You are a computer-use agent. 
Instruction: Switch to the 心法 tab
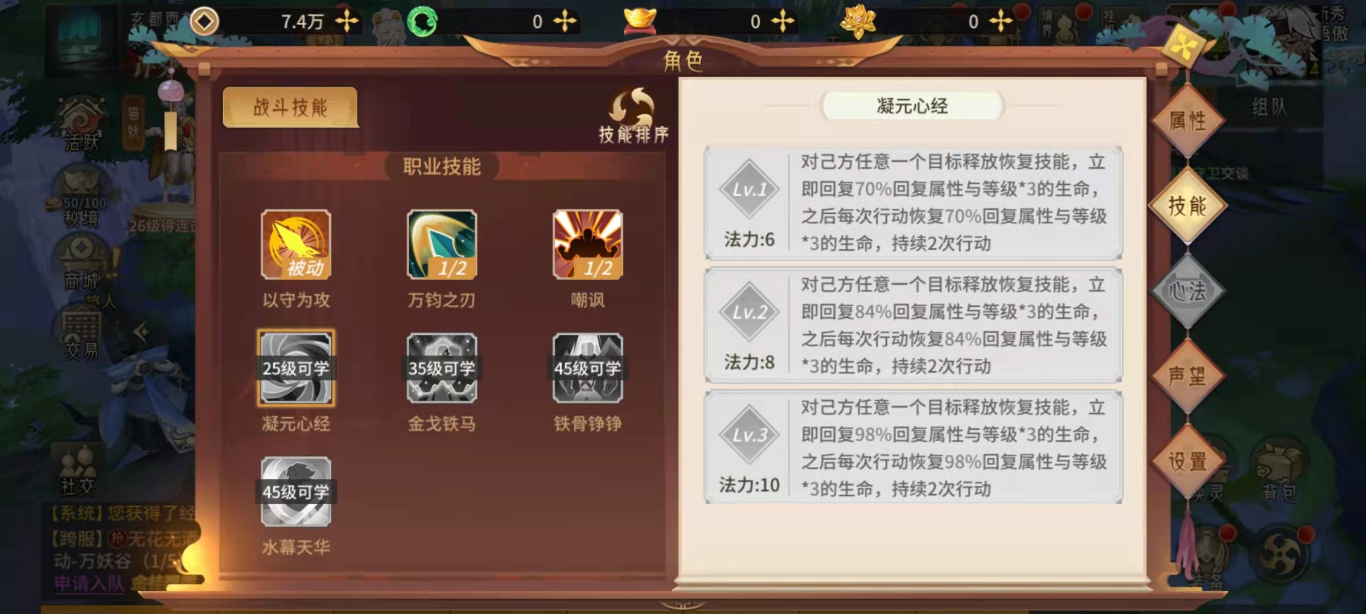click(1187, 291)
